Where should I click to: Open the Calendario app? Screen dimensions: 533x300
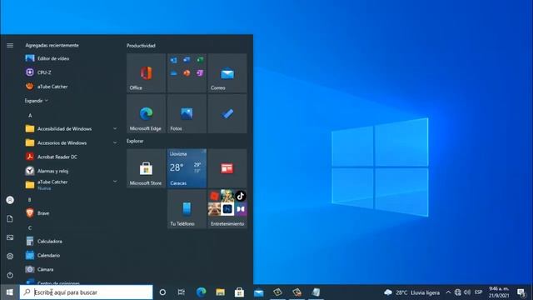(72, 255)
